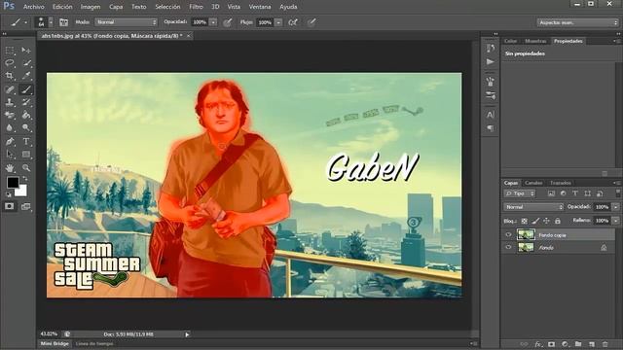Select the Eraser tool

click(x=10, y=115)
